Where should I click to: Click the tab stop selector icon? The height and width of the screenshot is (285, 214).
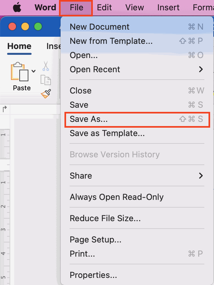[5, 109]
